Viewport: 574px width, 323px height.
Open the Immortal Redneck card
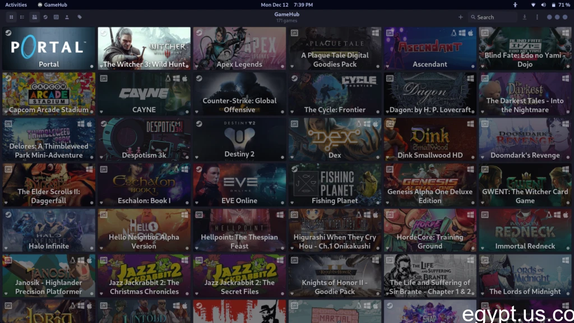[525, 230]
